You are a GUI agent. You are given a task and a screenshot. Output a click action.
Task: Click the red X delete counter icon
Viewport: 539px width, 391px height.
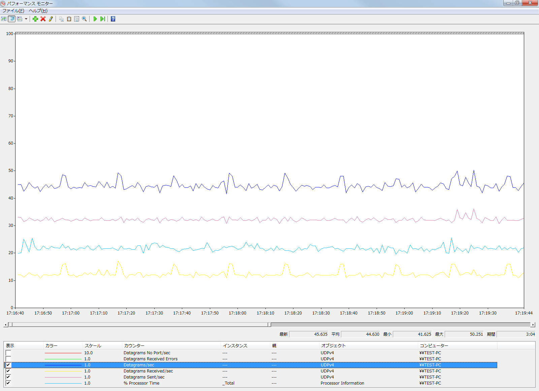tap(43, 19)
